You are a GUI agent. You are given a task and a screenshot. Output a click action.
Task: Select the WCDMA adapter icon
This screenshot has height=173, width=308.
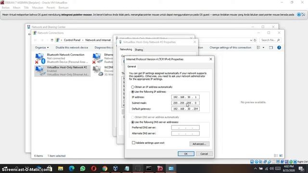(x=98, y=71)
